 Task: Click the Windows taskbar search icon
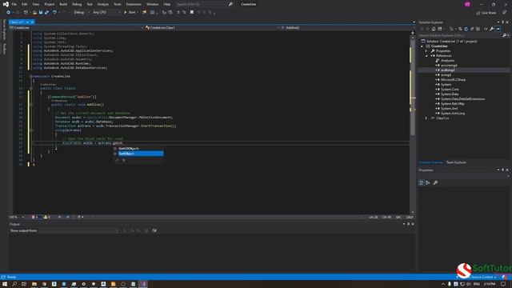[14, 284]
